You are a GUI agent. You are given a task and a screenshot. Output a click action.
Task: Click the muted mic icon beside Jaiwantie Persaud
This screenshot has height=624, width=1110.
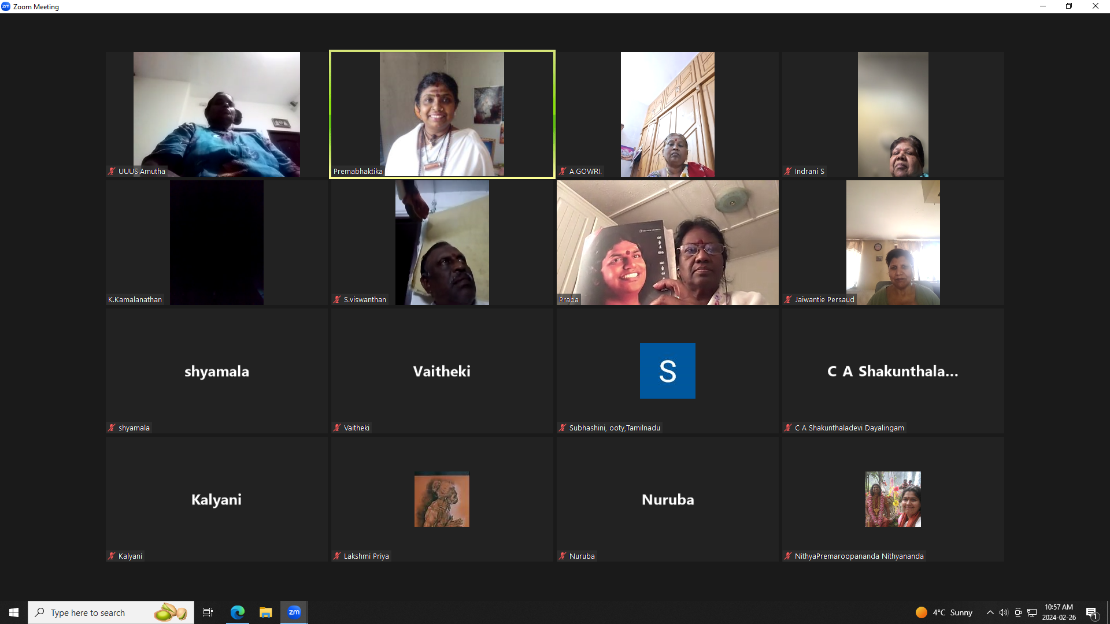tap(788, 299)
